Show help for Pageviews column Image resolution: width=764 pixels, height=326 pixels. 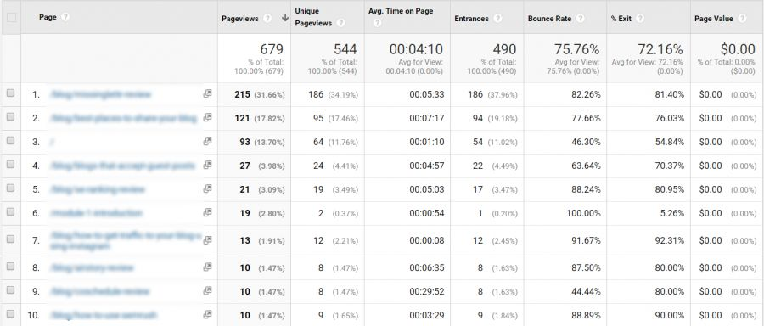(x=267, y=19)
